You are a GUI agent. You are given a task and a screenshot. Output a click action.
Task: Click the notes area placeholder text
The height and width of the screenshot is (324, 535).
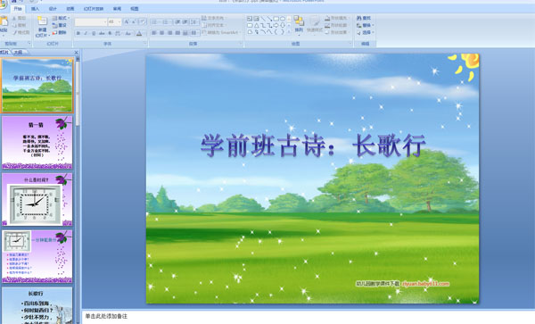(x=106, y=317)
